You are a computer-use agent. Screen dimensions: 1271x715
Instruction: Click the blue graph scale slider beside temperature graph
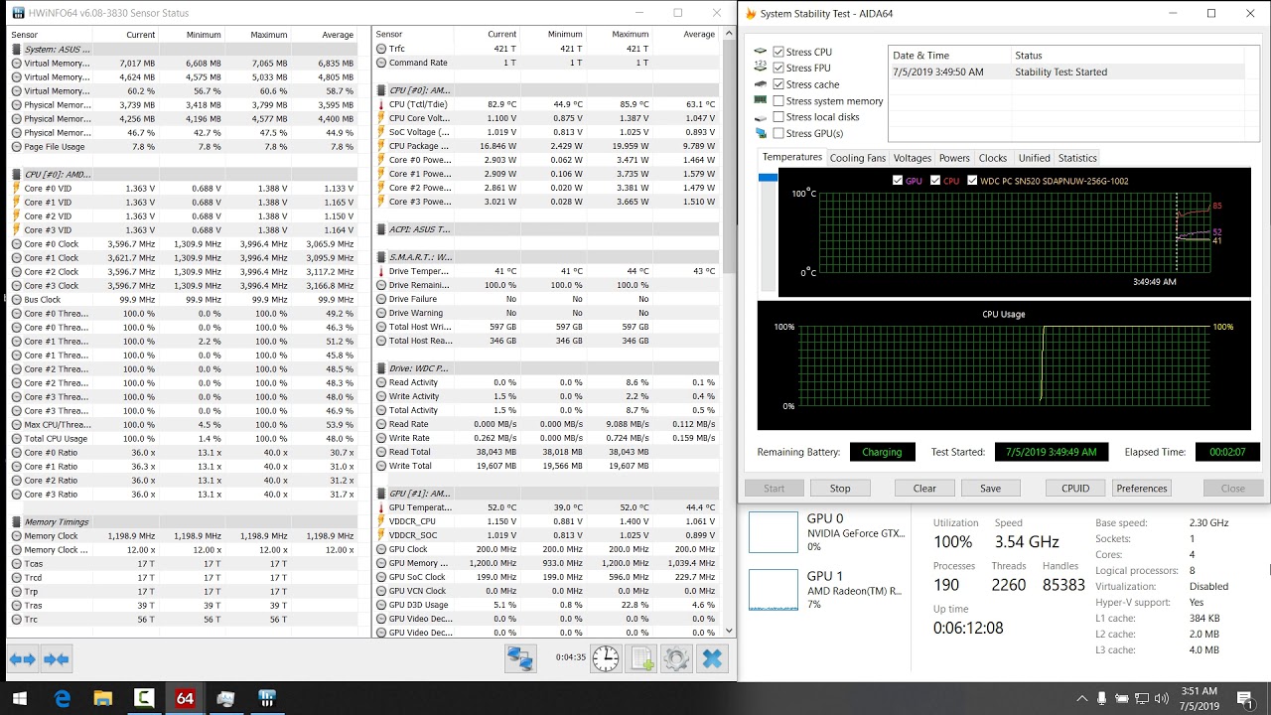click(768, 178)
